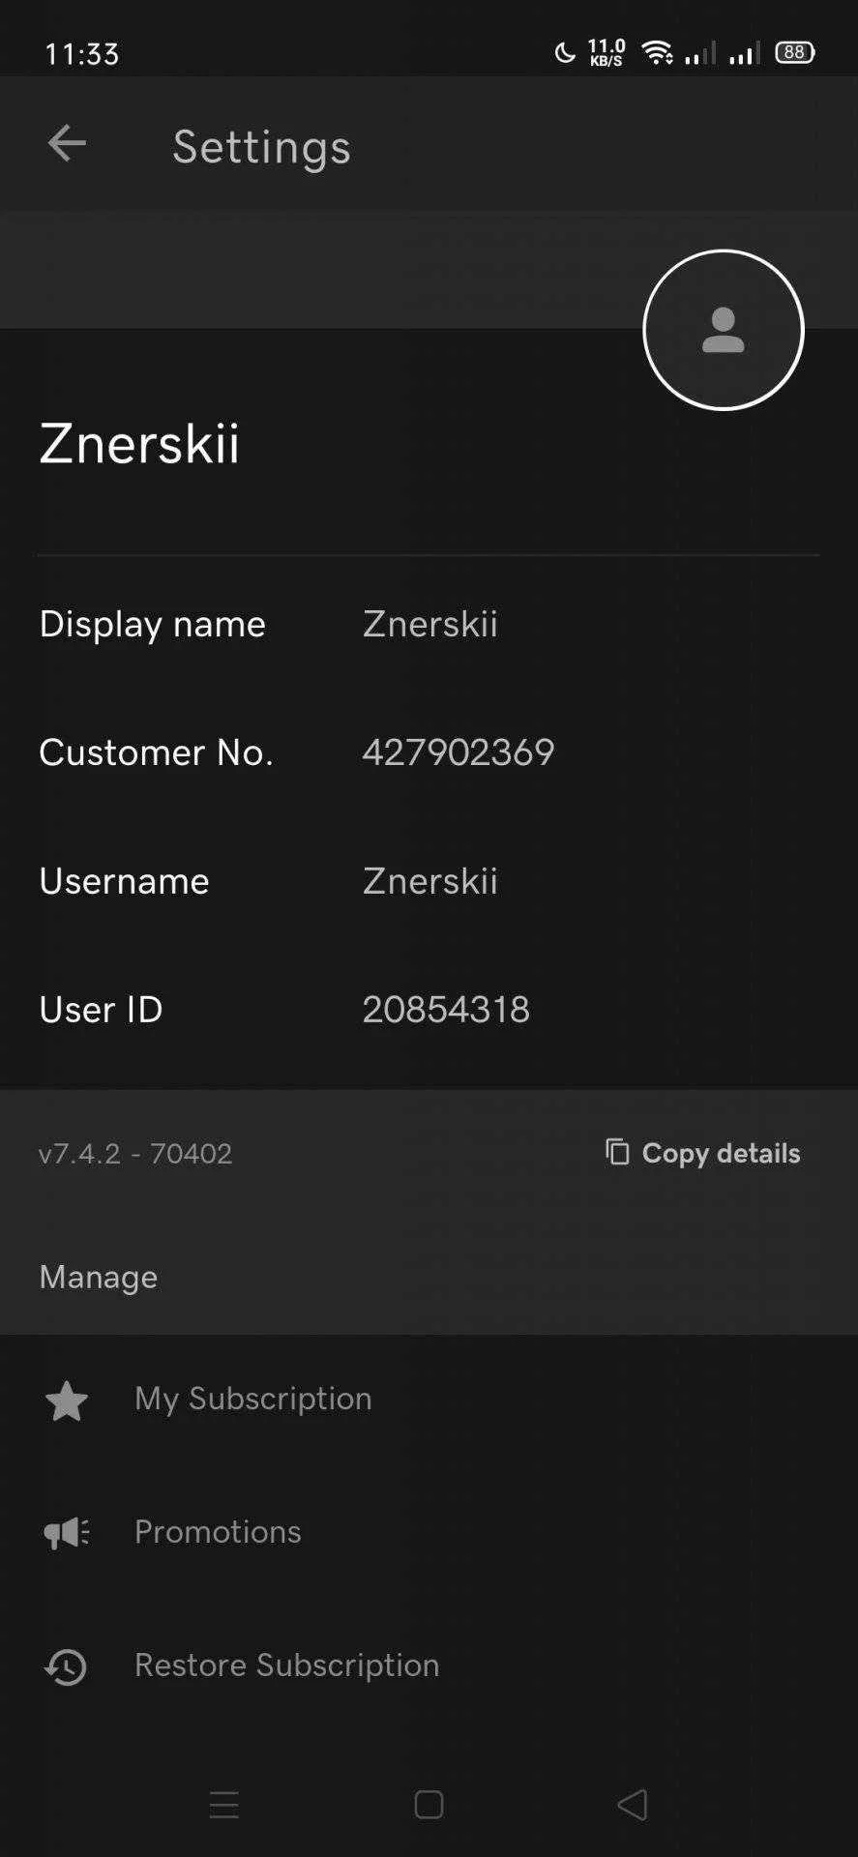Tap the large Znerskii profile heading
Viewport: 858px width, 1857px height.
[139, 444]
